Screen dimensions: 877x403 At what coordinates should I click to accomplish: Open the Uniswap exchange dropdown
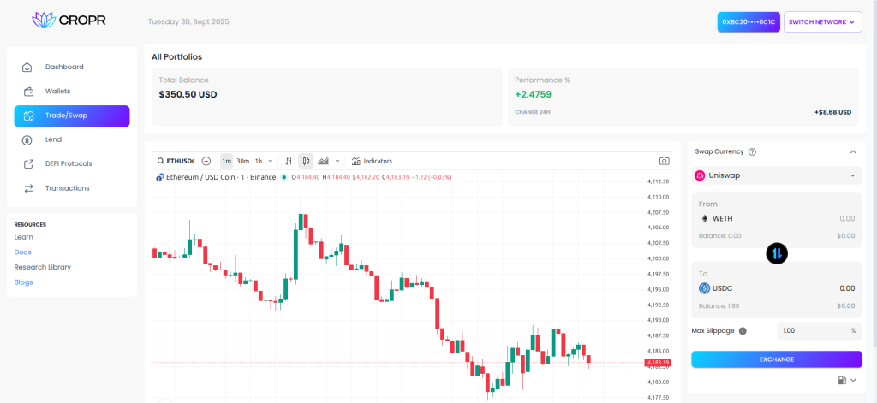(776, 175)
